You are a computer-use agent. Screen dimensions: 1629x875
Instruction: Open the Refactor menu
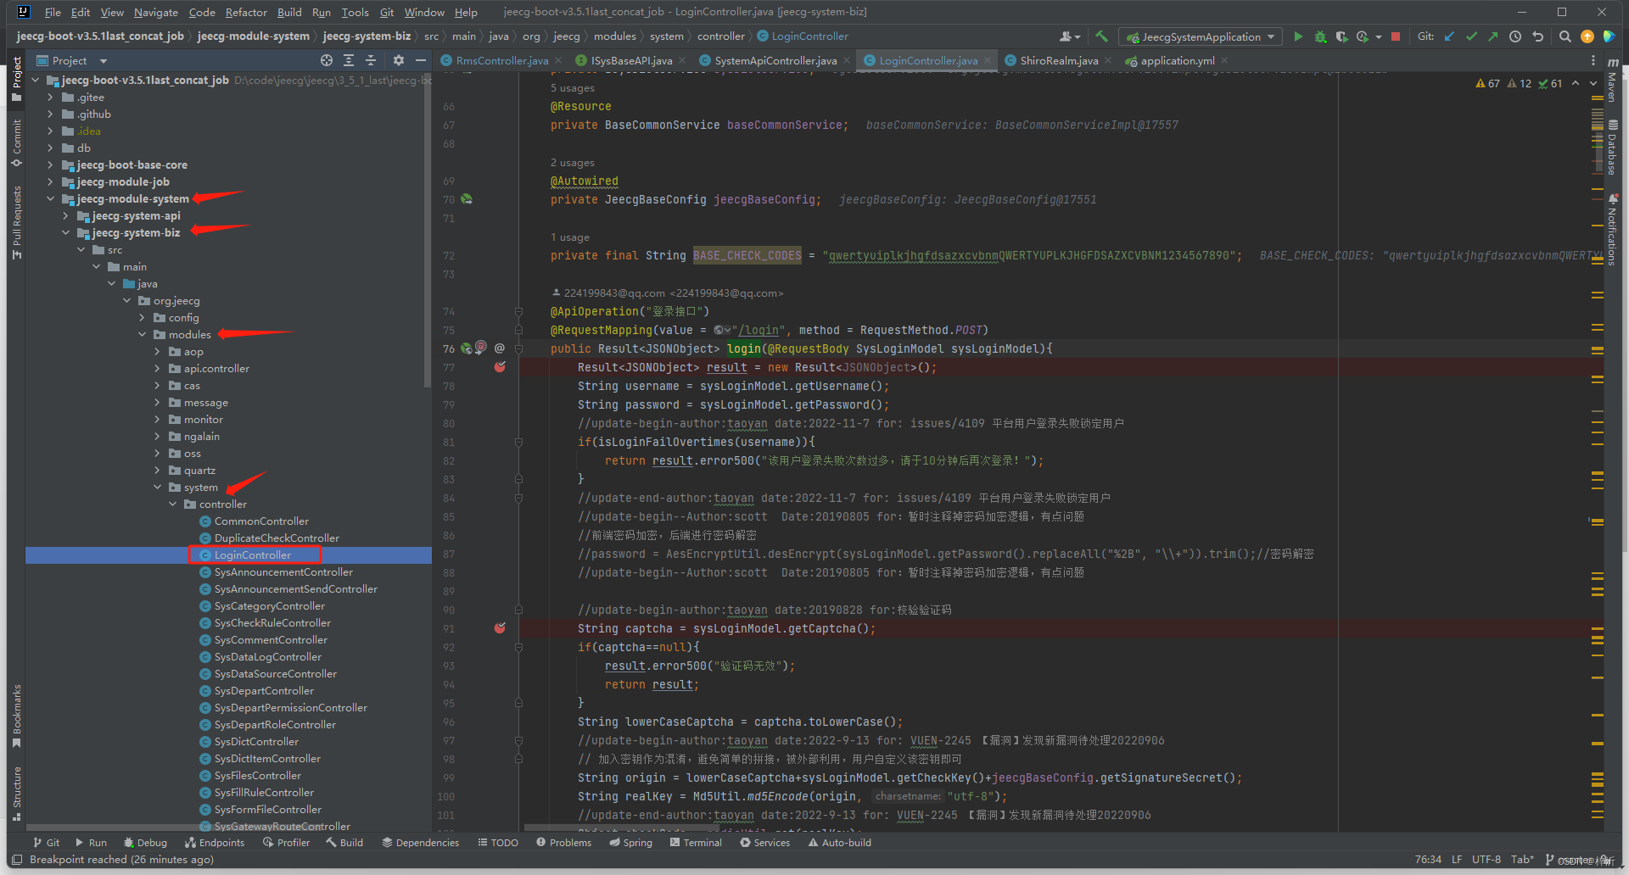tap(246, 12)
